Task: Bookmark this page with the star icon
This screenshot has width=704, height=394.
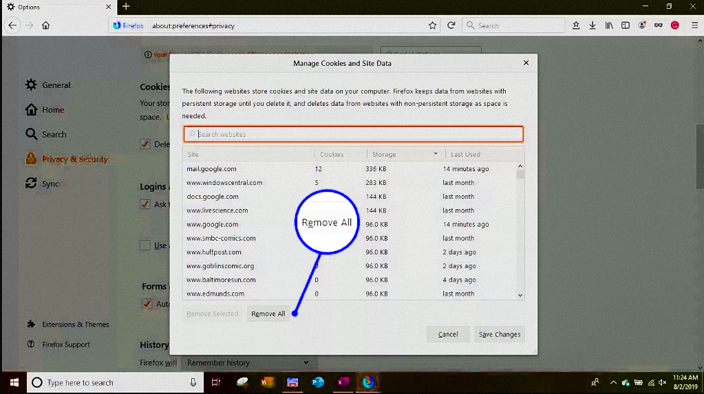Action: pos(432,25)
